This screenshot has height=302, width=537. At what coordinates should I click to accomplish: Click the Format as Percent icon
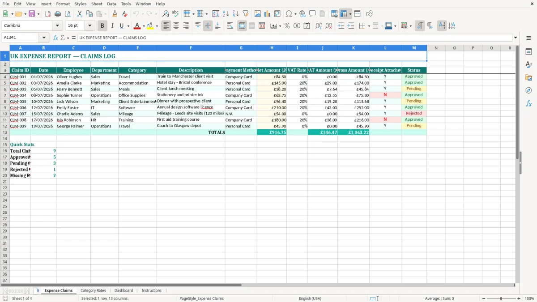pyautogui.click(x=287, y=26)
